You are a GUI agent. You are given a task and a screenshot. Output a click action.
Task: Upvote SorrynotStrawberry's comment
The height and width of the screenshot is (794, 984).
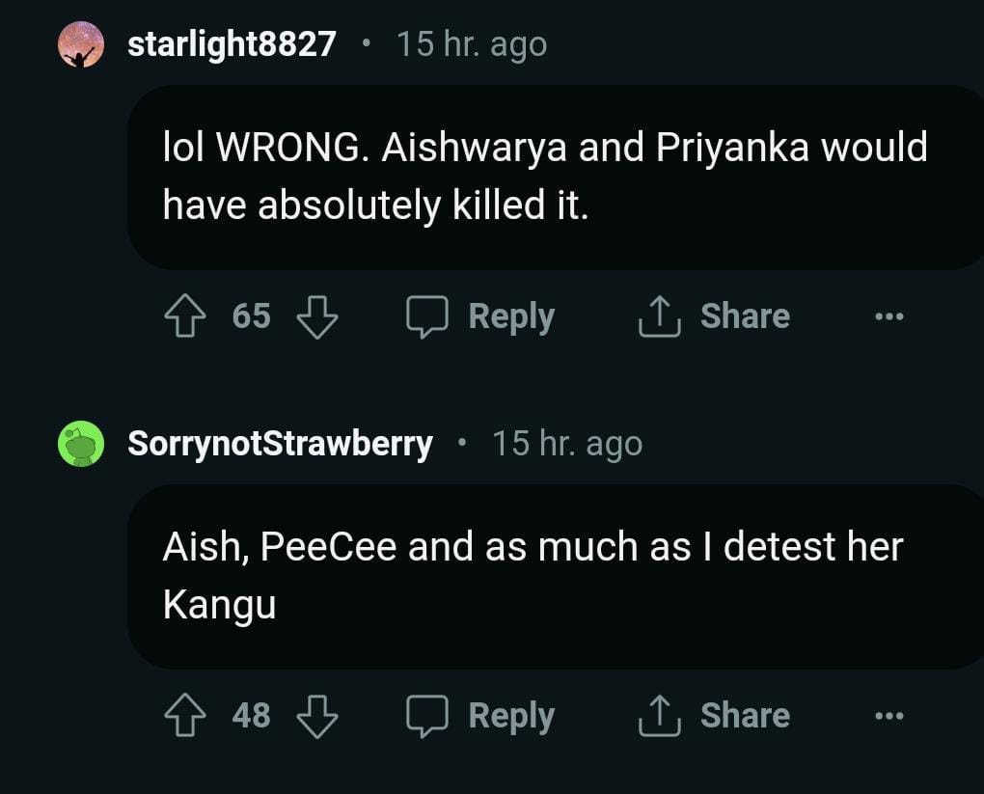(x=186, y=716)
